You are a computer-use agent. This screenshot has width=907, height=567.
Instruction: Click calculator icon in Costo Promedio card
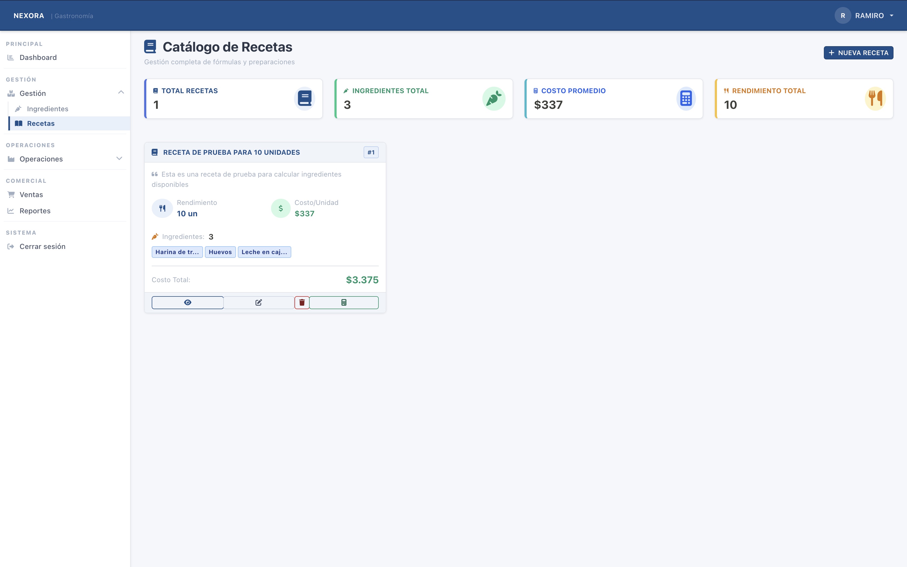pyautogui.click(x=686, y=99)
